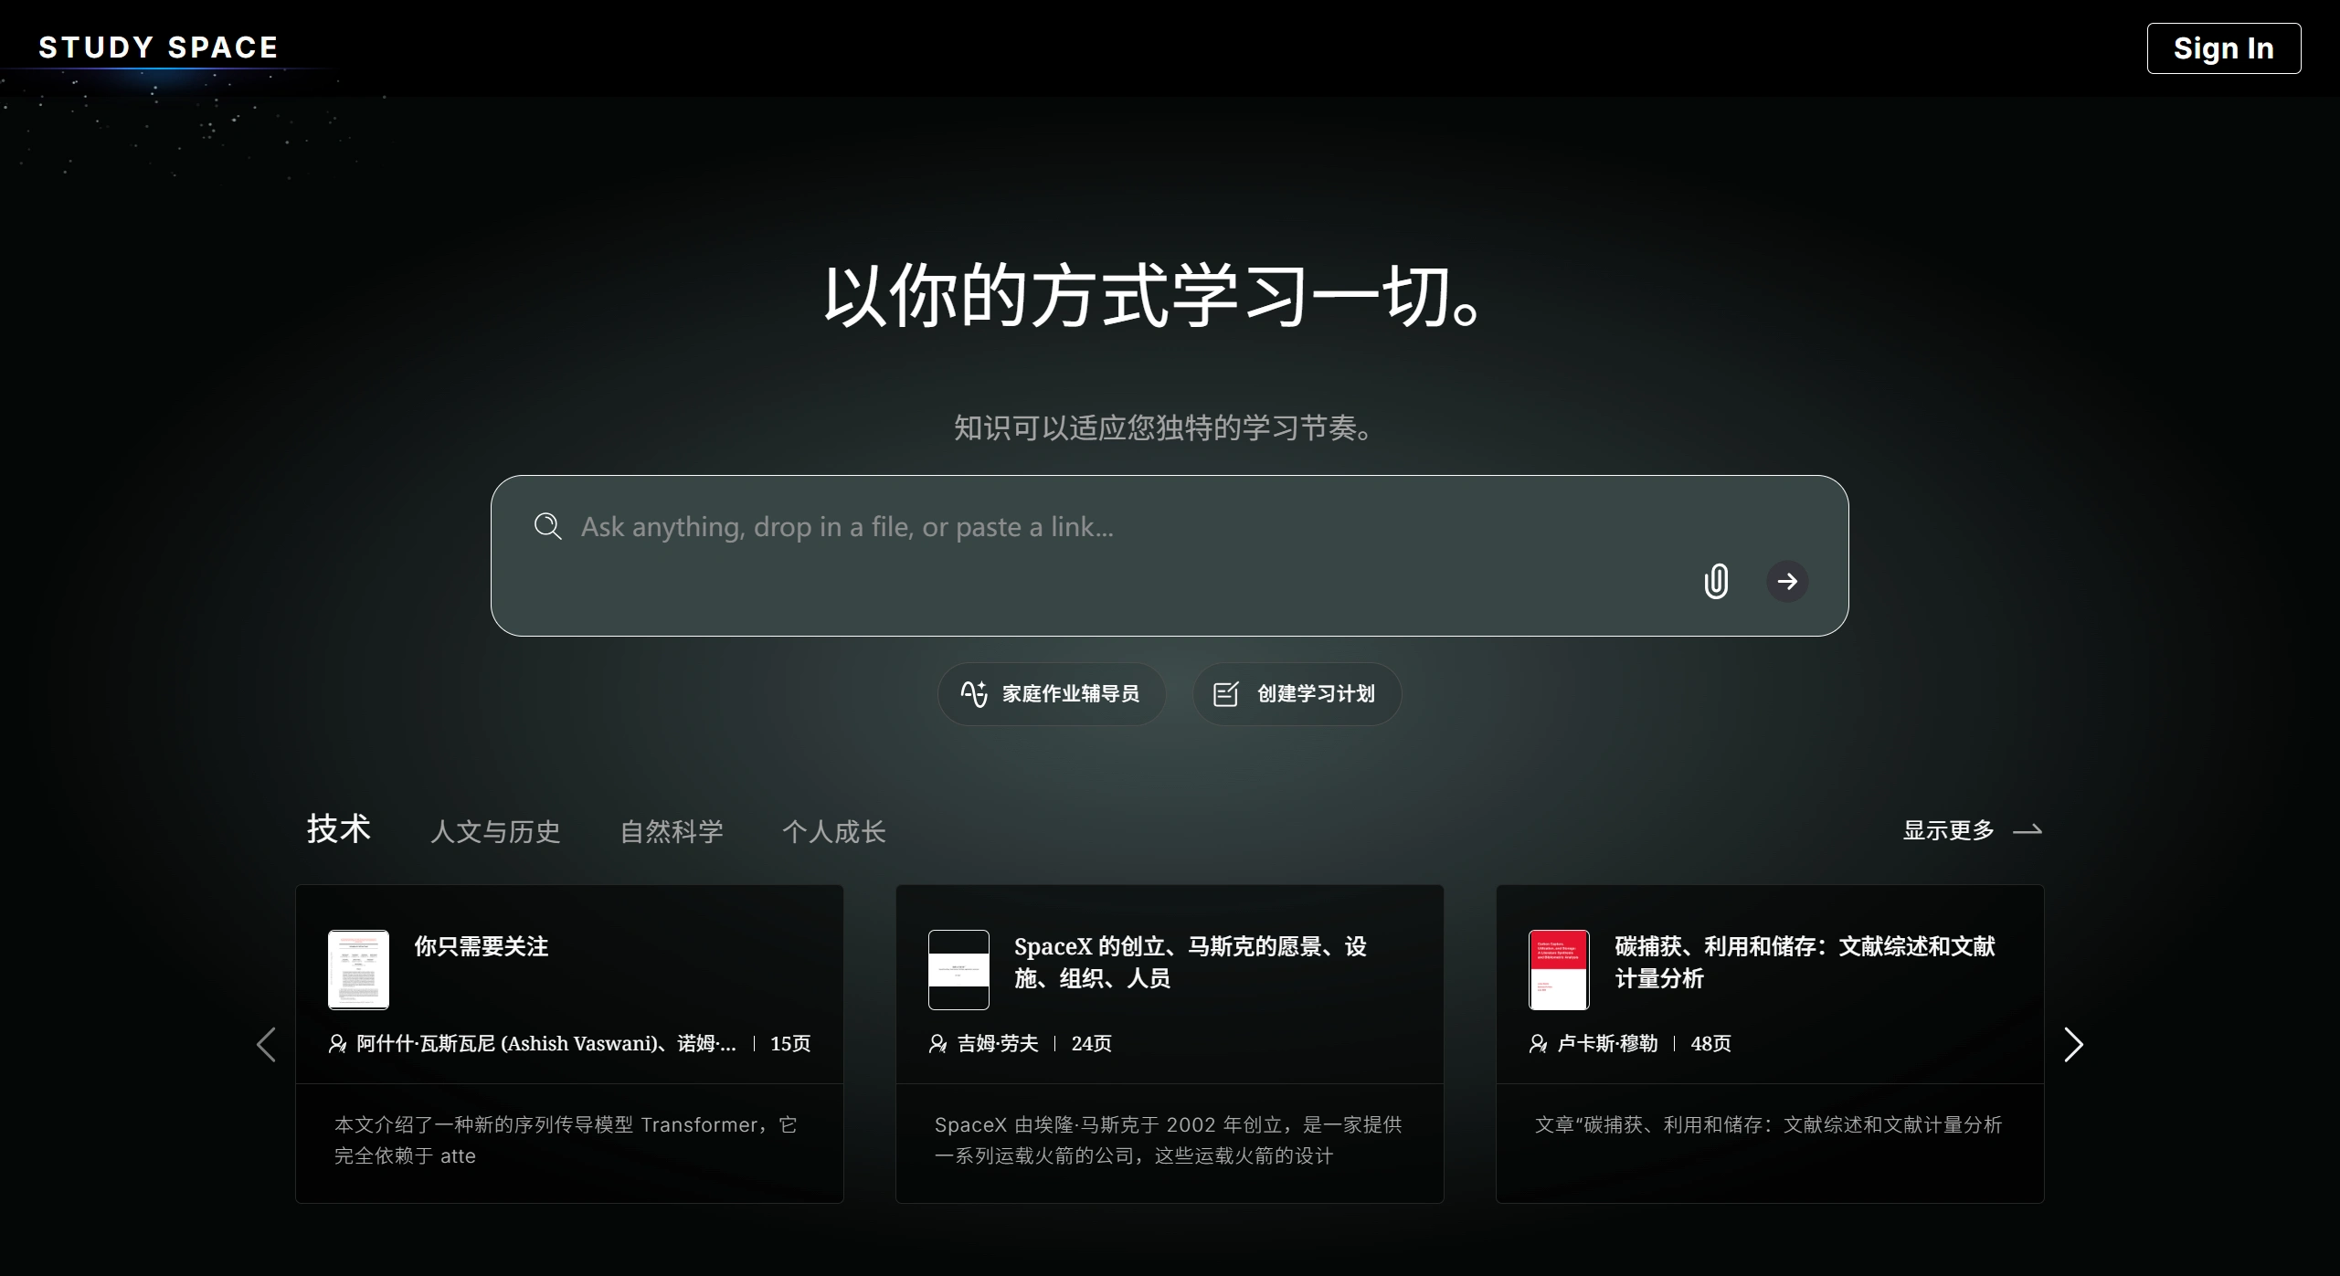
Task: Click the paperclip attachment icon
Action: (1715, 581)
